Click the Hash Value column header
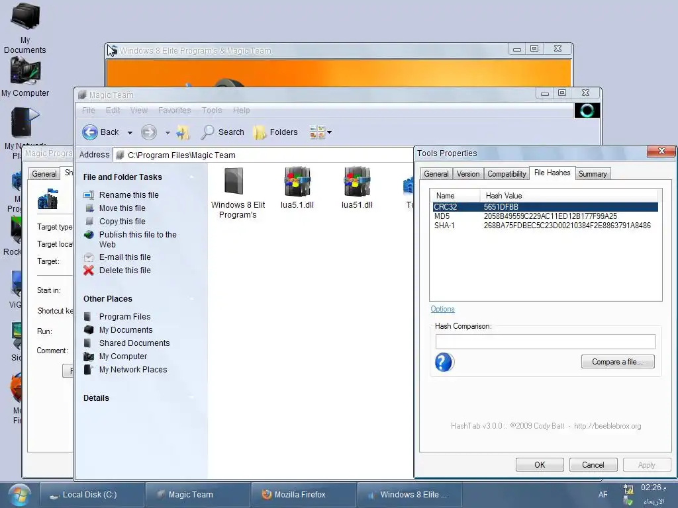This screenshot has height=508, width=678. (570, 196)
